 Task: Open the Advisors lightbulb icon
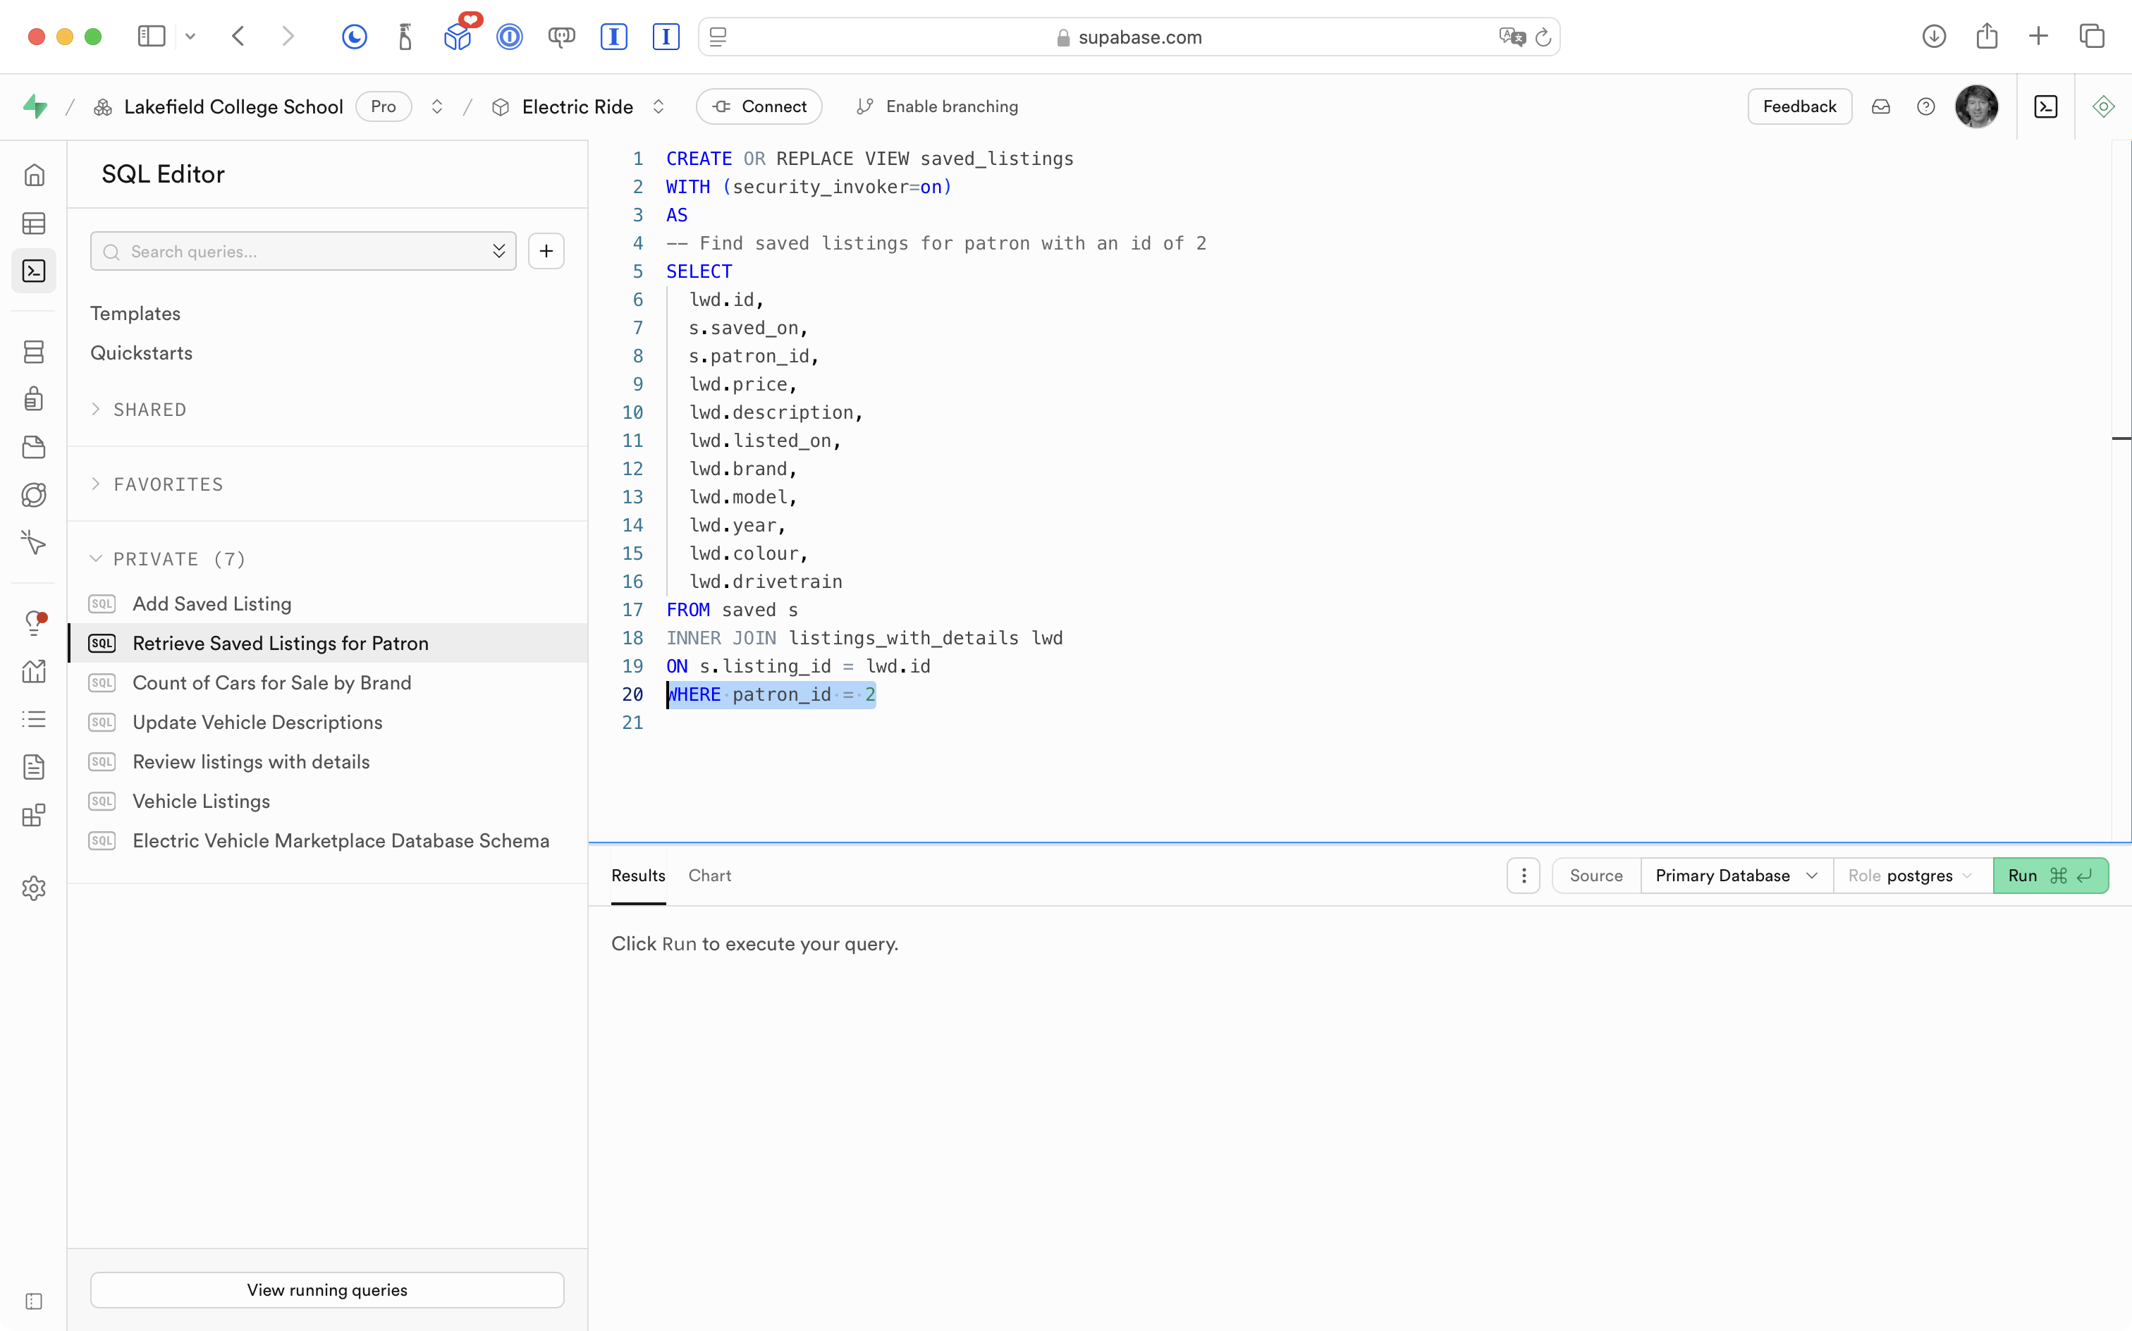point(33,623)
